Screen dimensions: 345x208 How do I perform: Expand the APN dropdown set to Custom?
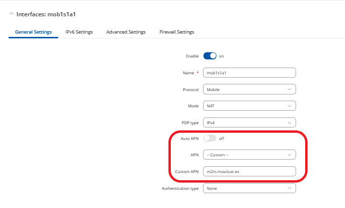tap(249, 155)
